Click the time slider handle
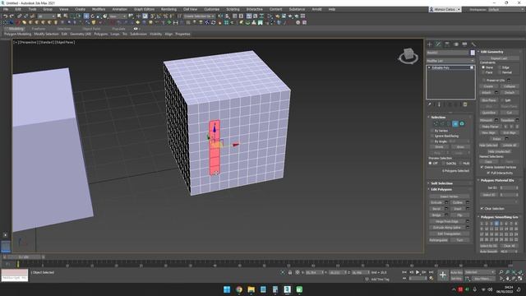526x296 pixels. click(24, 257)
